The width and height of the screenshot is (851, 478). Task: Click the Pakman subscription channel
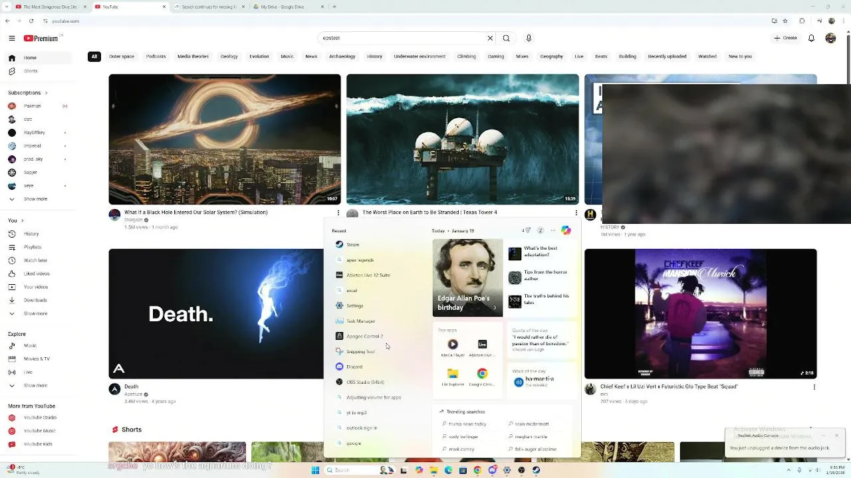coord(32,106)
